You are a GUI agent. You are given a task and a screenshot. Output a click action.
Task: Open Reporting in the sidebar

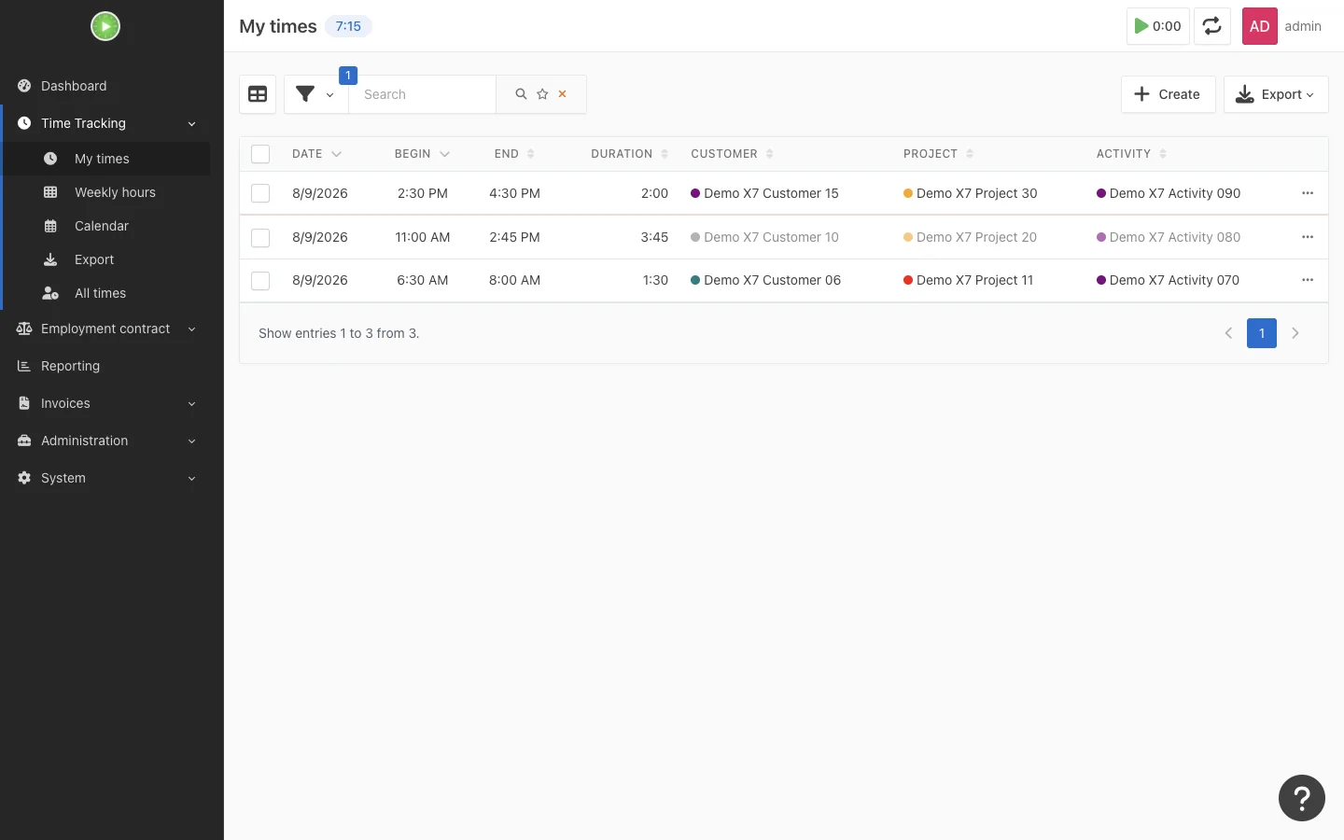105,366
